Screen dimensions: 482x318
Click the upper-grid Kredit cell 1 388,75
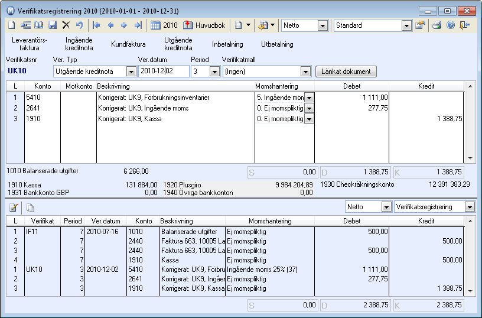click(x=426, y=119)
